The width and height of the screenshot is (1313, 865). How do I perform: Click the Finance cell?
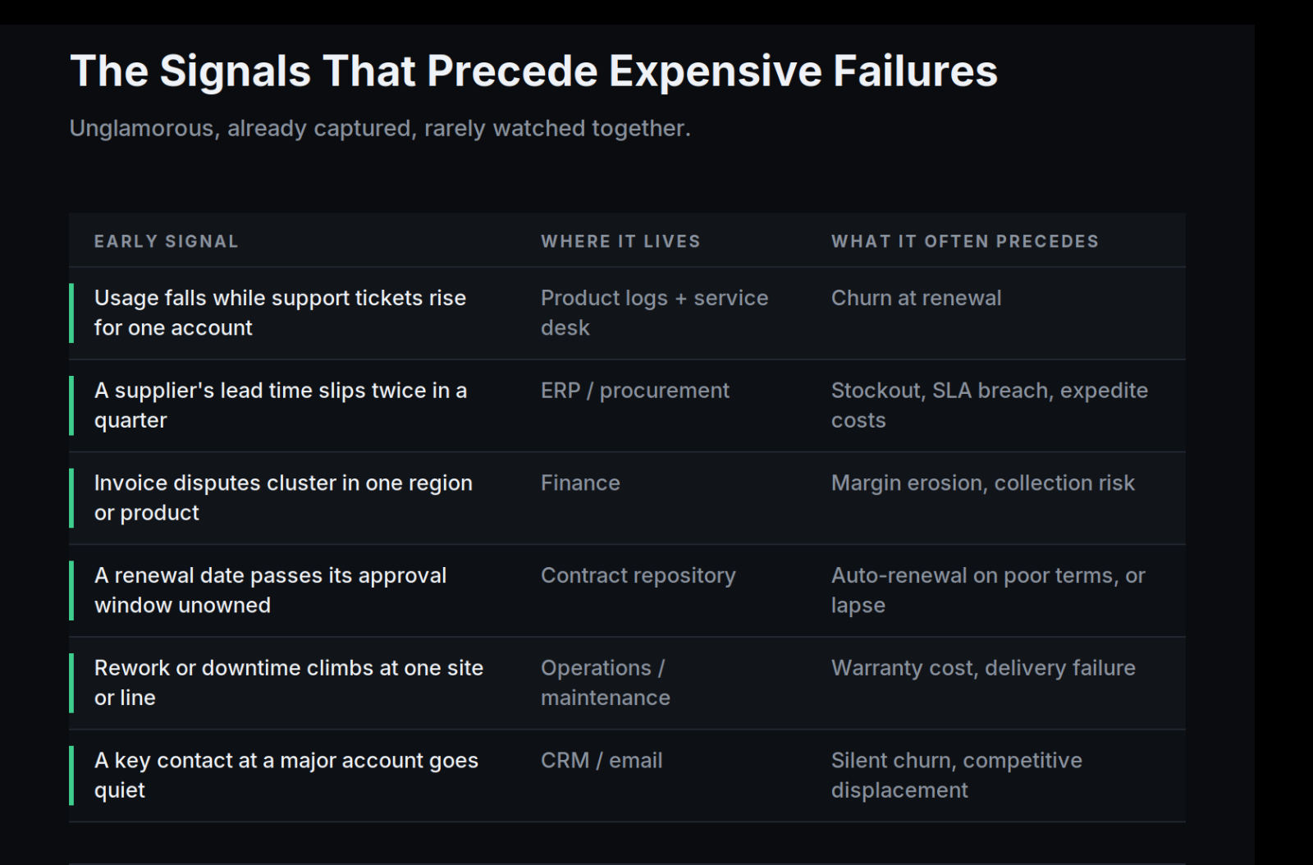(x=580, y=483)
